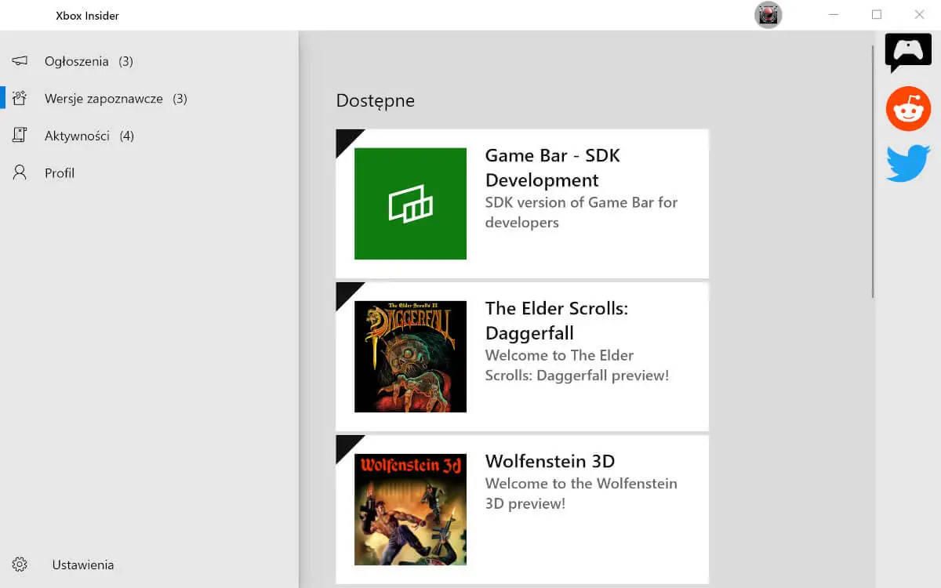This screenshot has height=588, width=941.
Task: Open the Game Bar SDK green tile
Action: point(409,203)
